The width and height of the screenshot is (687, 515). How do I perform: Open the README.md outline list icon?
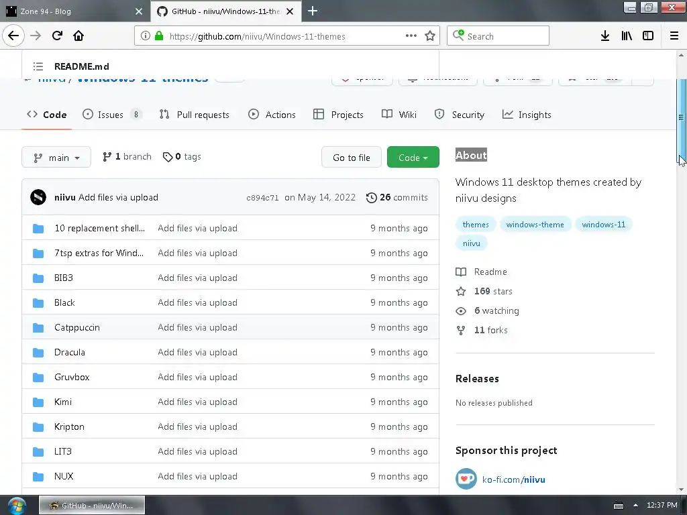[38, 66]
